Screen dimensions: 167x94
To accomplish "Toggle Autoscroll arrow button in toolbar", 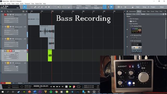I will coord(111,7).
